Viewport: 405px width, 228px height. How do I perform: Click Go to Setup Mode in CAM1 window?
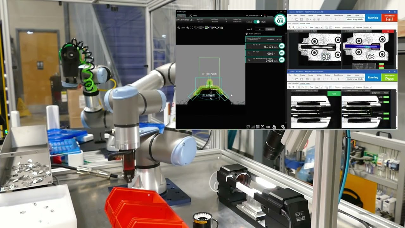(x=355, y=19)
